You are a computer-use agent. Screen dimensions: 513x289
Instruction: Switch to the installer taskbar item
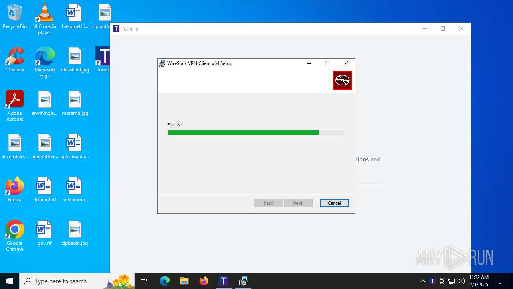(x=243, y=281)
